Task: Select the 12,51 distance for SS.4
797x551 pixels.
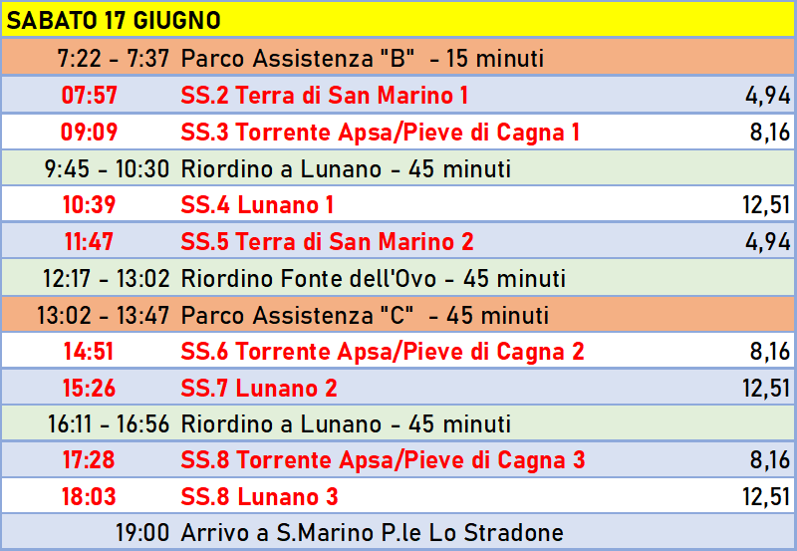Action: click(x=766, y=205)
